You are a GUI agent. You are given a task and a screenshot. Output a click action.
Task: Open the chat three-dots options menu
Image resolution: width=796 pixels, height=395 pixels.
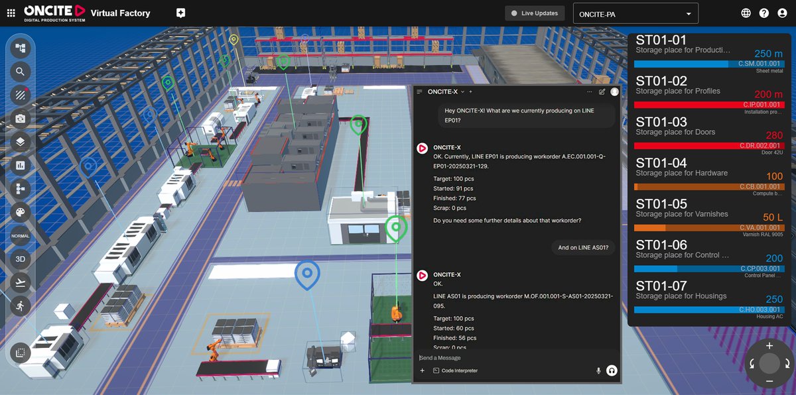[x=589, y=91]
